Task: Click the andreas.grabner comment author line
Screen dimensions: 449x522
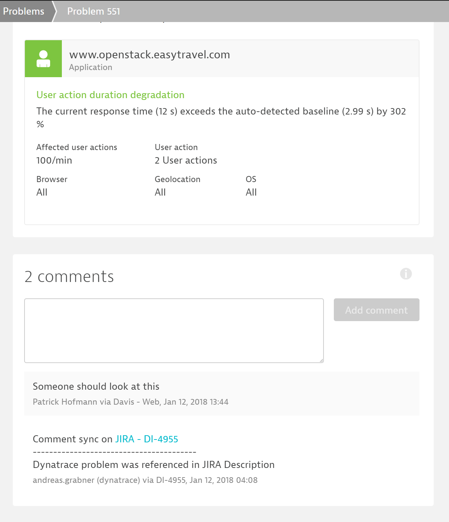Action: click(145, 480)
